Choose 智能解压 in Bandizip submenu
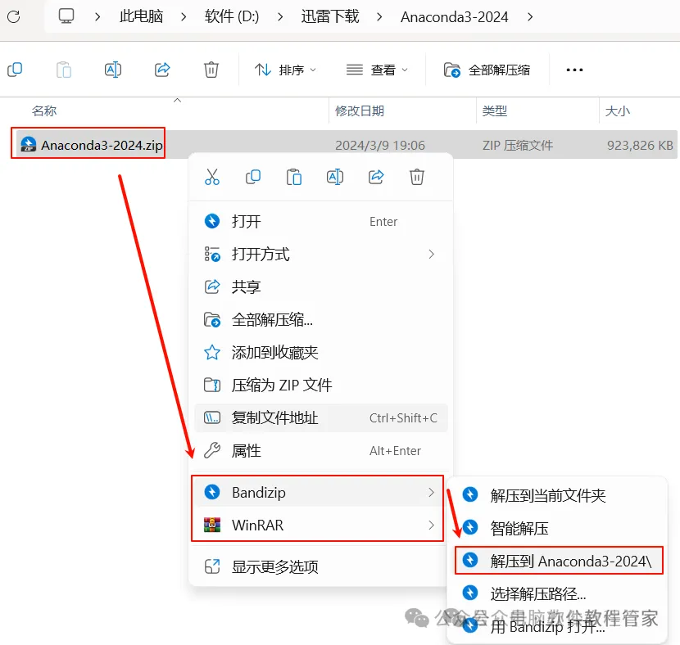The image size is (680, 645). click(x=558, y=528)
